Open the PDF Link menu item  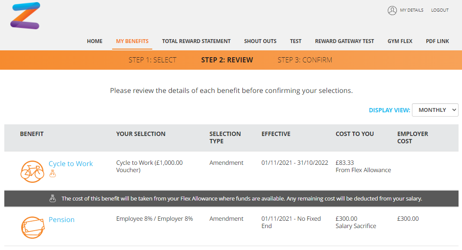437,41
